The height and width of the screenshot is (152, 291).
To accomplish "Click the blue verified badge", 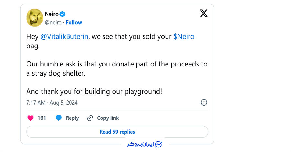I will [x=63, y=14].
